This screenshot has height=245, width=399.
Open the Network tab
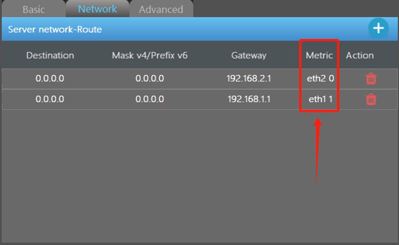coord(97,9)
